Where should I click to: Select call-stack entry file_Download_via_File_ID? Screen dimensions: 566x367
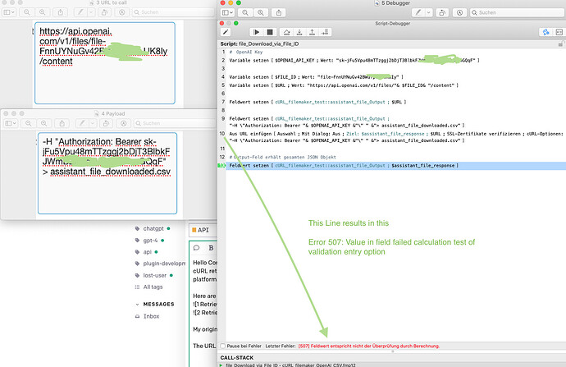(290, 365)
